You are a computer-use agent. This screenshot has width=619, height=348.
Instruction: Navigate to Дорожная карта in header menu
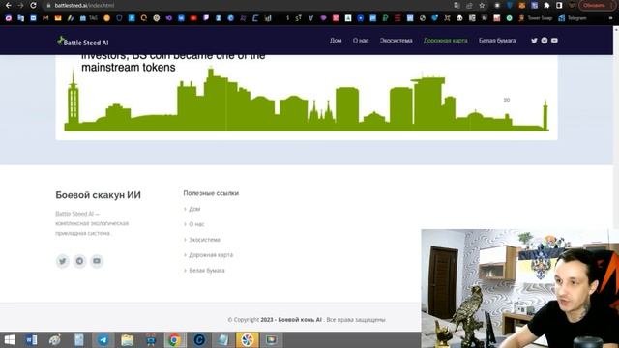(445, 41)
